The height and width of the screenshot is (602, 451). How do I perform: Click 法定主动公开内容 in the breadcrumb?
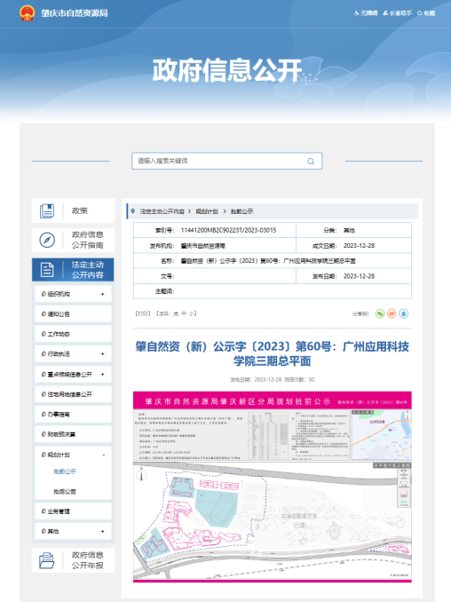(x=162, y=211)
